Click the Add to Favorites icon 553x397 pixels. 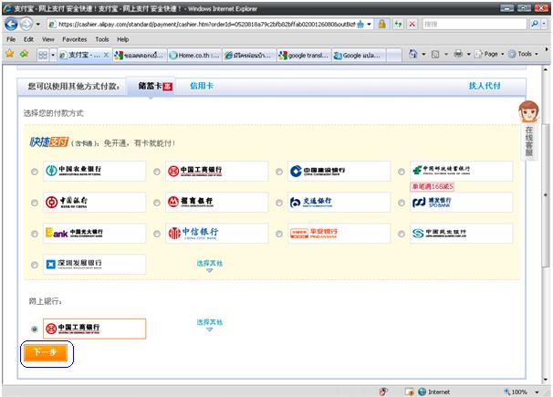(24, 54)
